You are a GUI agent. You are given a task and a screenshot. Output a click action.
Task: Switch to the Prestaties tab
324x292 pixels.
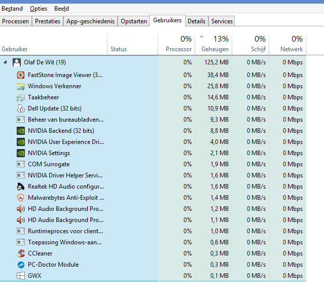point(48,21)
